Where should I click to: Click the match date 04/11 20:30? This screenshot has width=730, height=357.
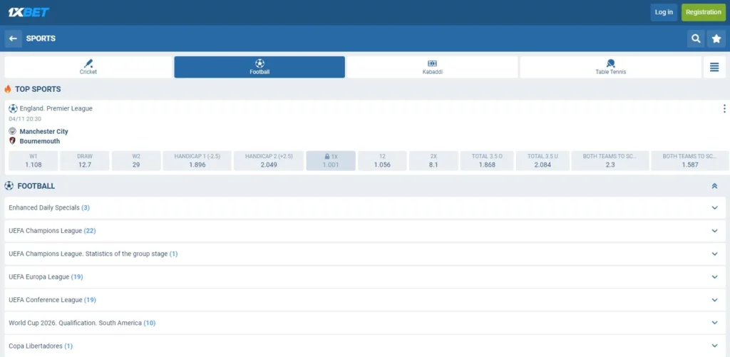point(25,119)
